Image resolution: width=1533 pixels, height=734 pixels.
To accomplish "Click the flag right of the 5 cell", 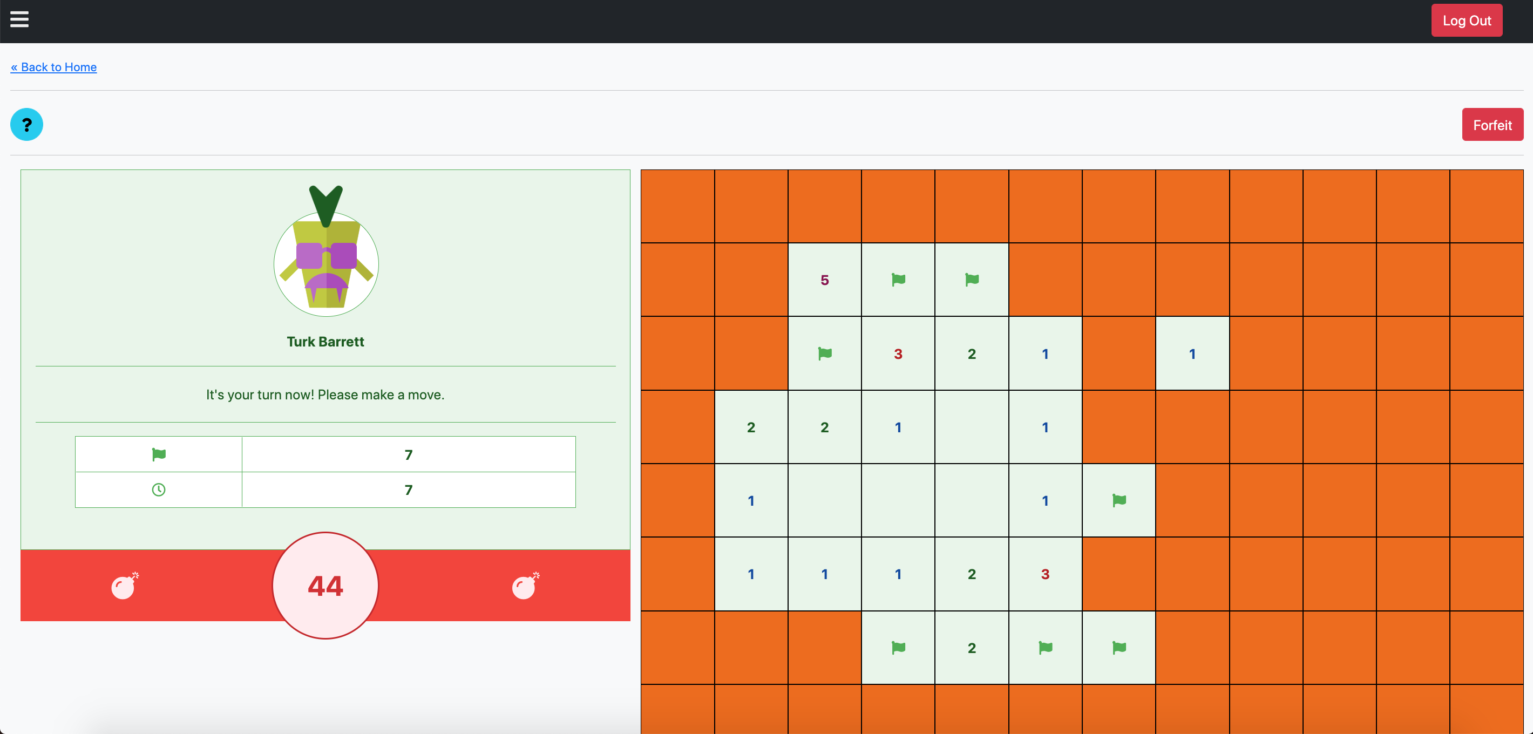I will (898, 280).
